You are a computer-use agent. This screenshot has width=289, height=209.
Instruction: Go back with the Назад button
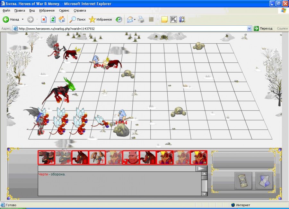coord(11,19)
